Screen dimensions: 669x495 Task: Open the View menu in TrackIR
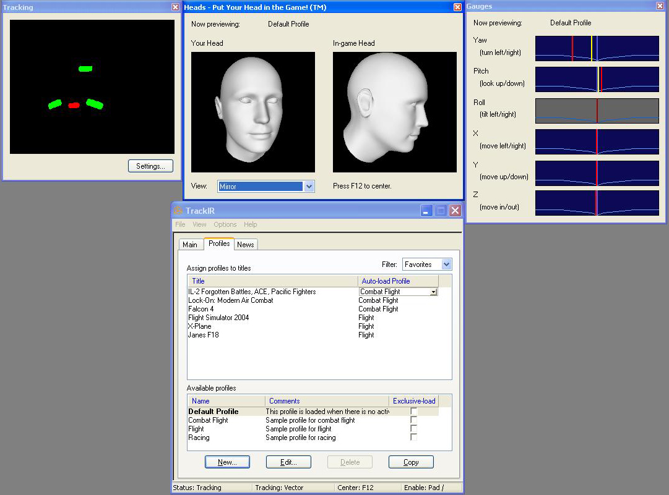(199, 224)
